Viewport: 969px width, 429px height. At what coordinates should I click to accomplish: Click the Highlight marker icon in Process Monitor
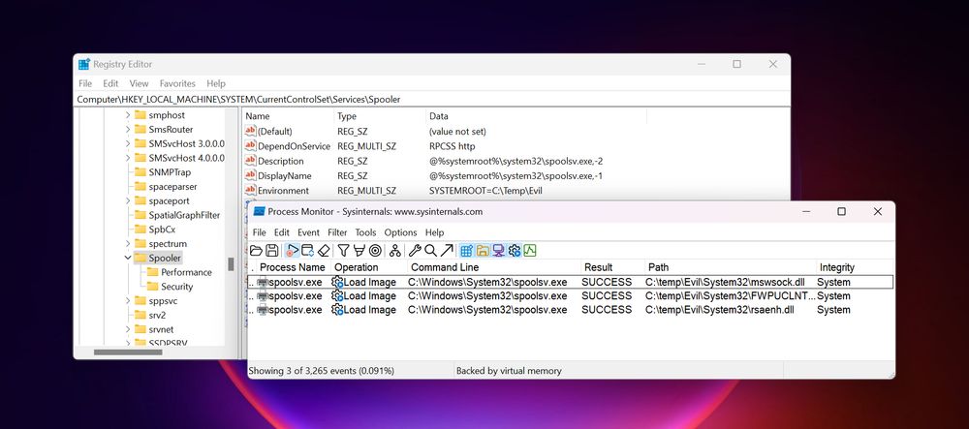[359, 251]
